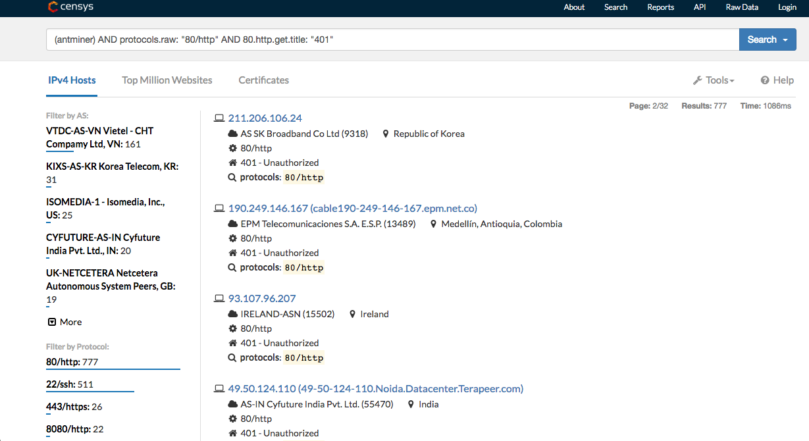Open the Certificates tab

263,80
